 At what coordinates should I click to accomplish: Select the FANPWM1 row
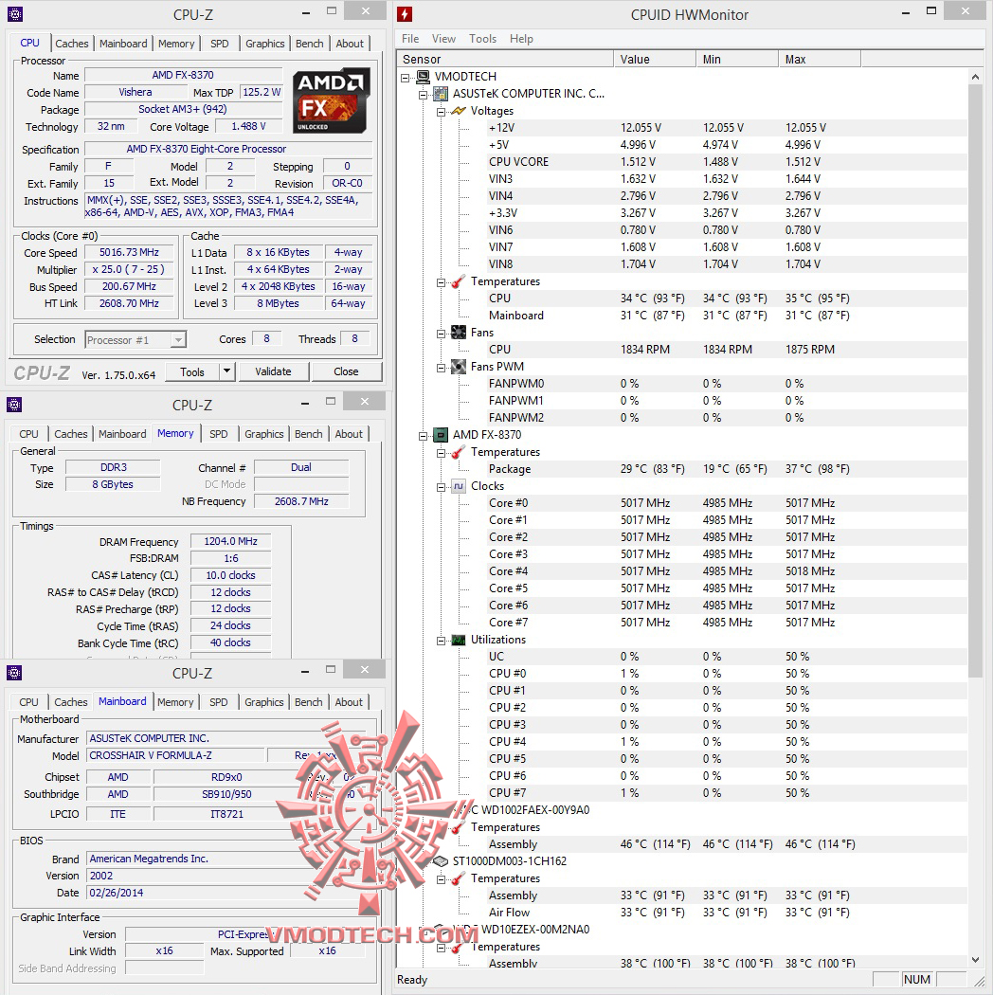click(727, 401)
